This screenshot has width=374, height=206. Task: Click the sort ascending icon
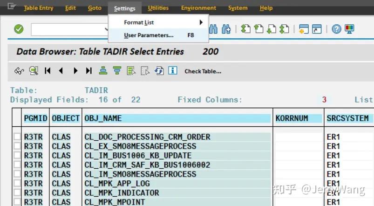[x=103, y=71]
